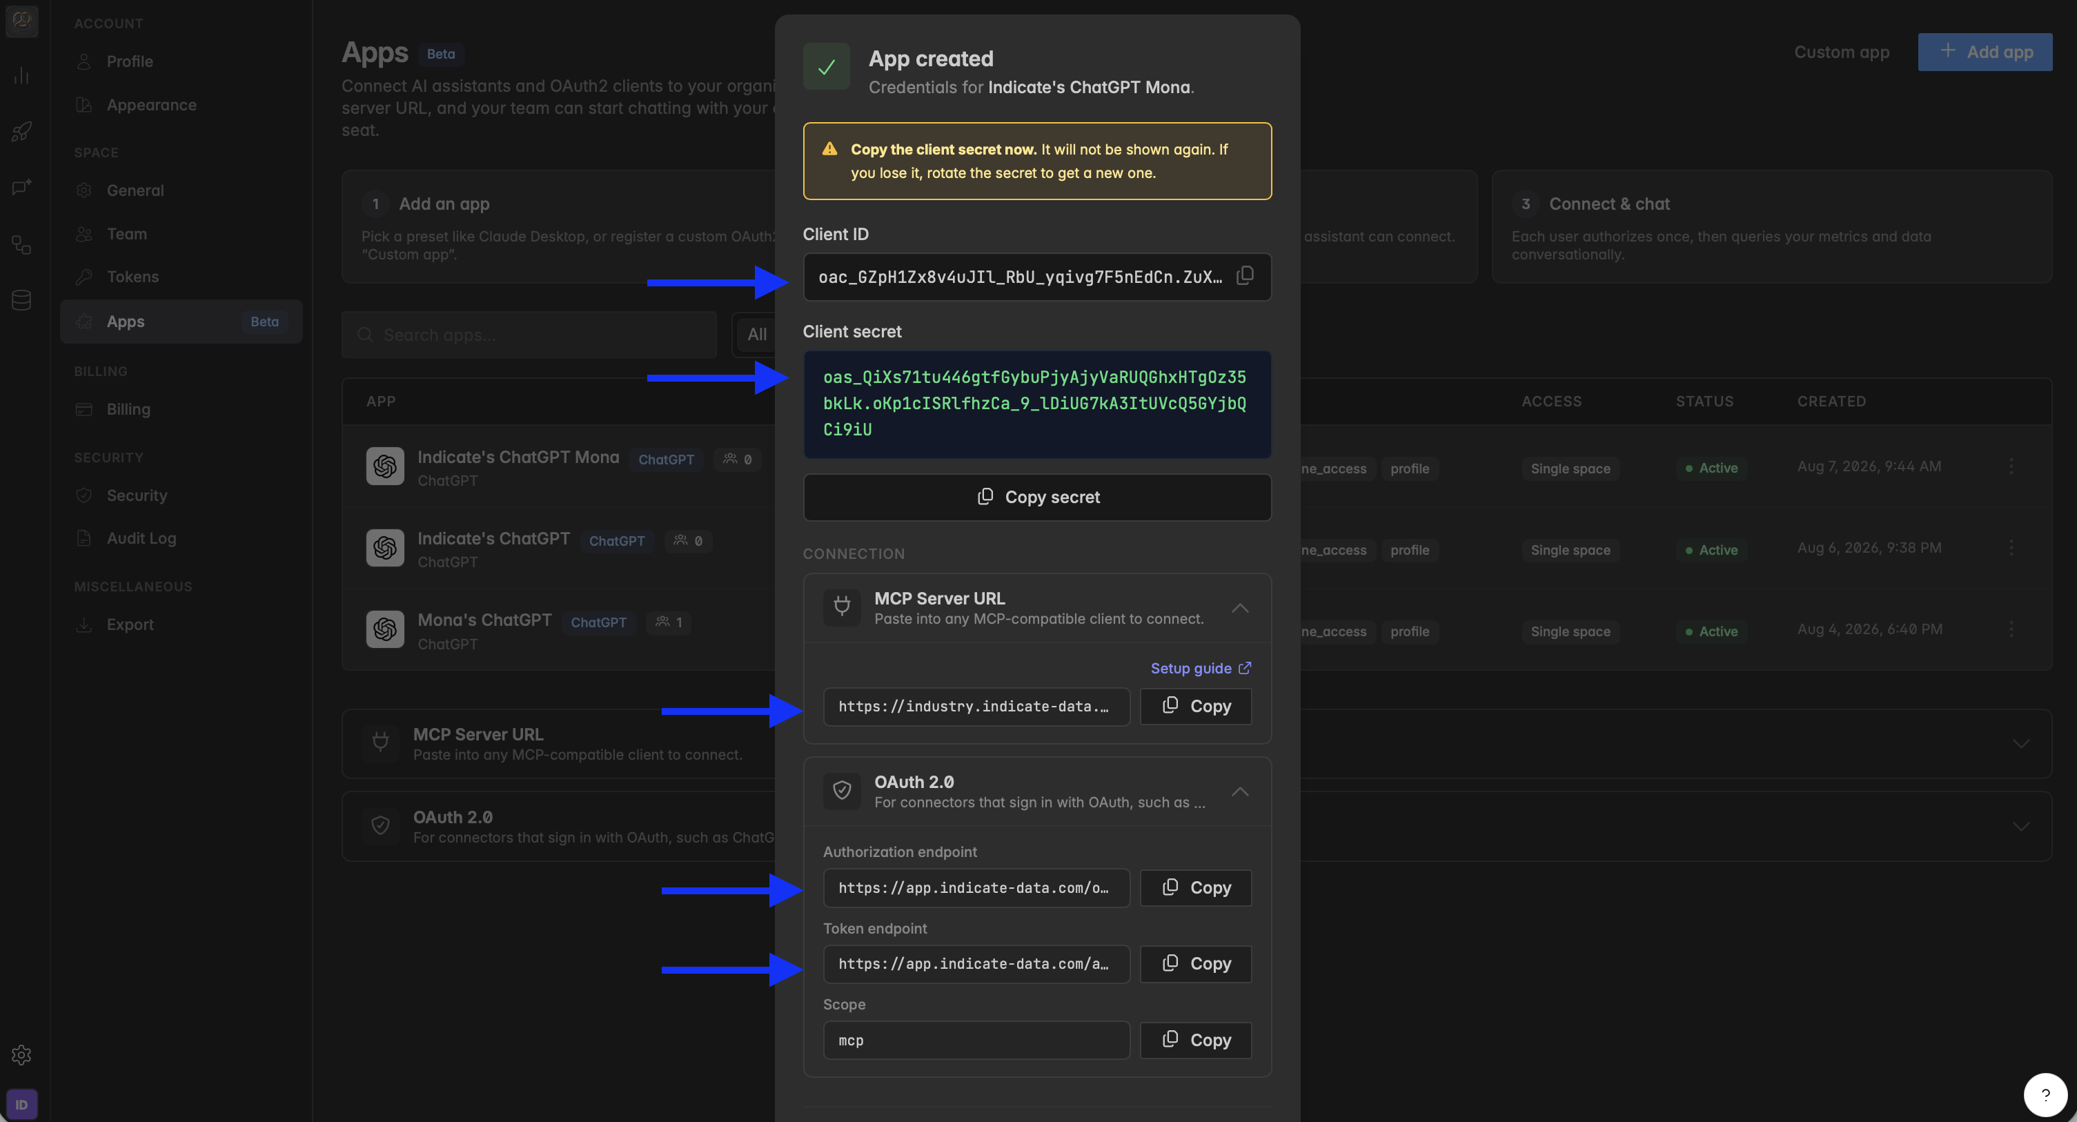Open the Tokens page
Image resolution: width=2077 pixels, height=1122 pixels.
coord(181,277)
